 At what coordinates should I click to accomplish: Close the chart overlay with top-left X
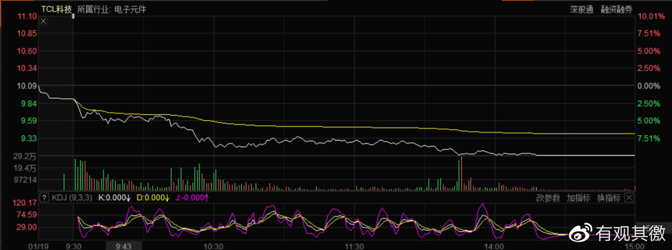click(x=43, y=21)
